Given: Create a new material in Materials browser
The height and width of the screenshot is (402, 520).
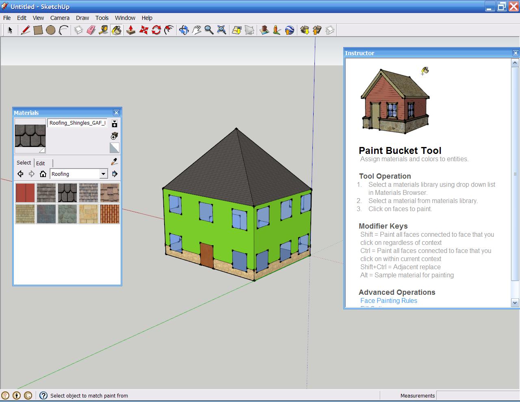Looking at the screenshot, I should (114, 136).
